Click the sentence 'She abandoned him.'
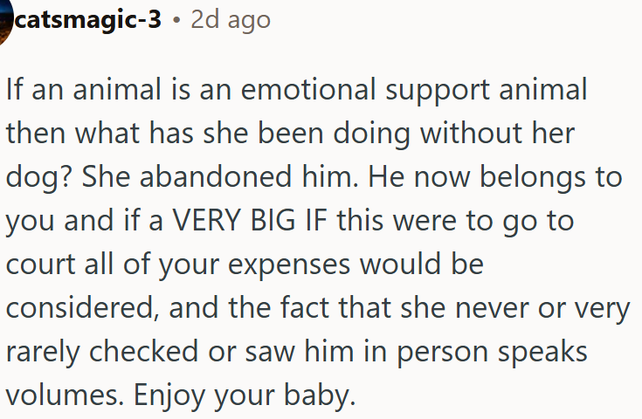 tap(220, 177)
